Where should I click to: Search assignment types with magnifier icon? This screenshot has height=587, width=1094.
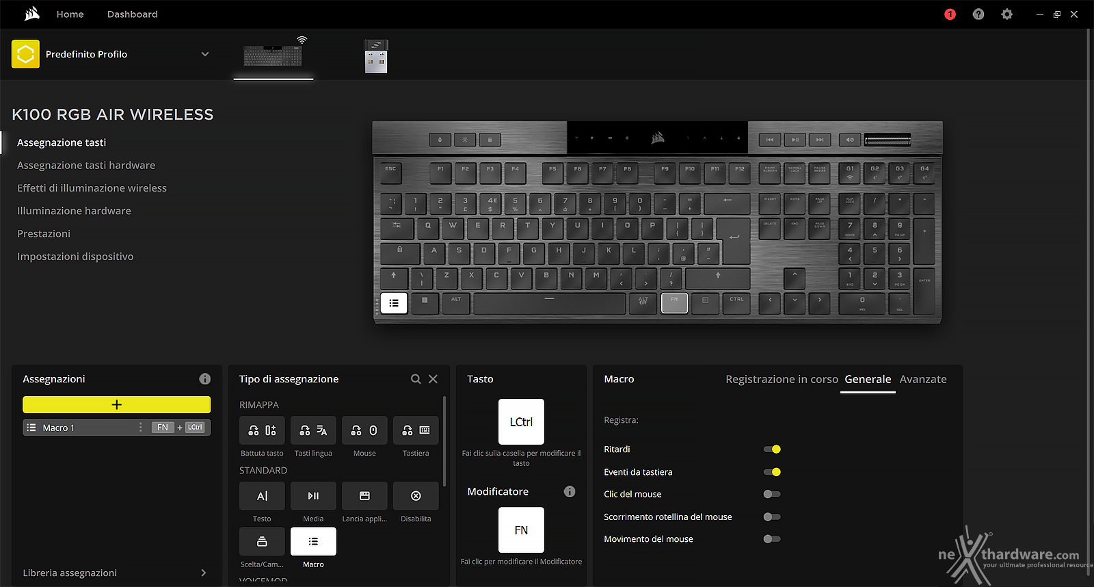(416, 379)
